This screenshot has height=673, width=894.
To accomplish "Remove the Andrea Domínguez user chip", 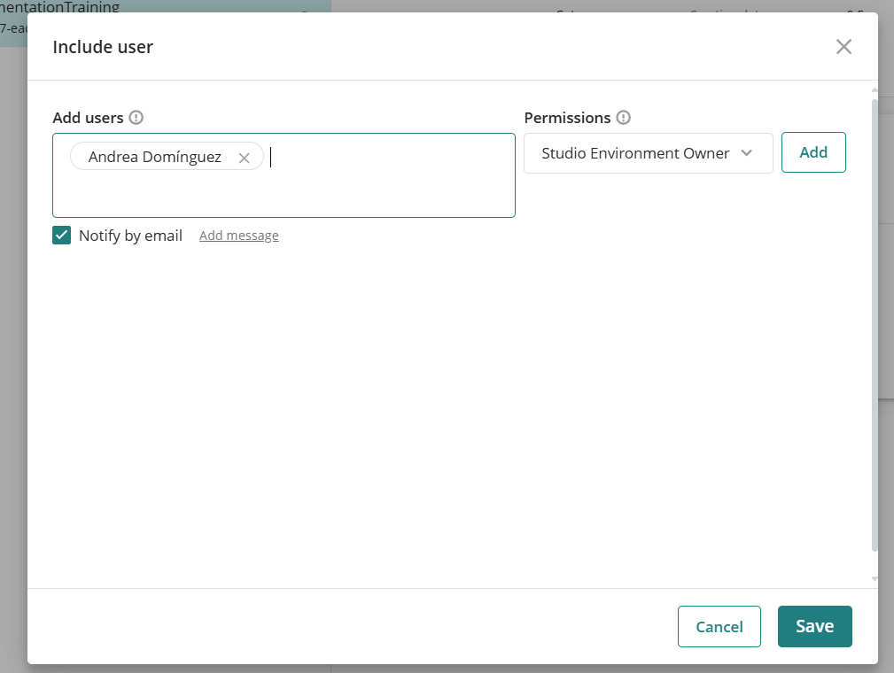I will [x=245, y=158].
